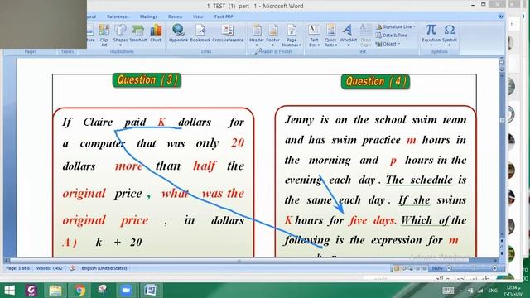Image resolution: width=530 pixels, height=298 pixels.
Task: Open Zoom from the taskbar
Action: click(x=126, y=291)
